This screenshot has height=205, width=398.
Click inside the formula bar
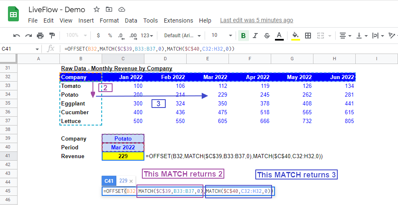coord(229,49)
